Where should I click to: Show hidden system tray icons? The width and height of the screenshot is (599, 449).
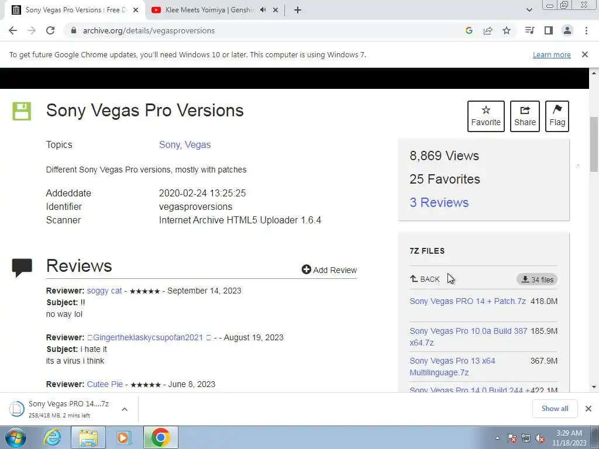[497, 438]
